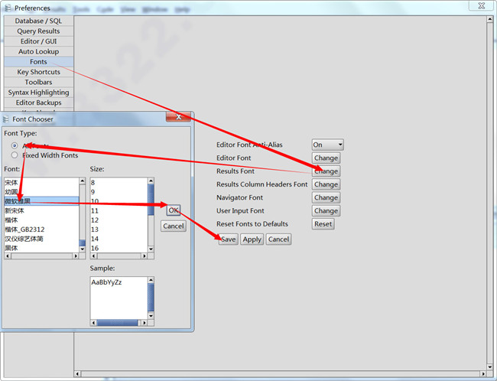Screen dimensions: 497x381
Task: Click font list horizontal scroll right arrow
Action: [x=76, y=256]
